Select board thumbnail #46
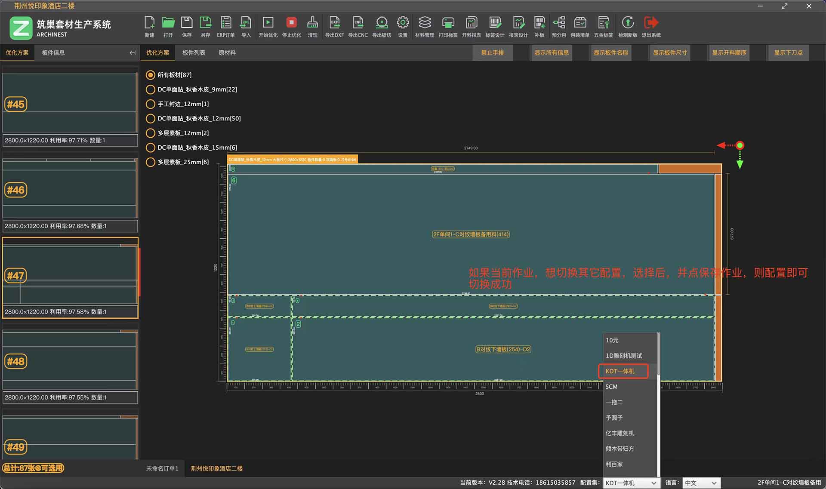826x489 pixels. 70,189
